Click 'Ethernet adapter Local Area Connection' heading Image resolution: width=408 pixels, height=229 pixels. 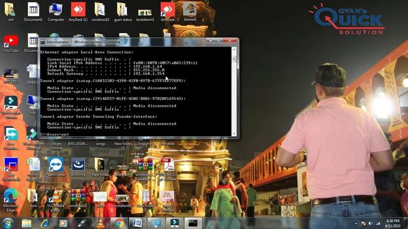point(87,52)
